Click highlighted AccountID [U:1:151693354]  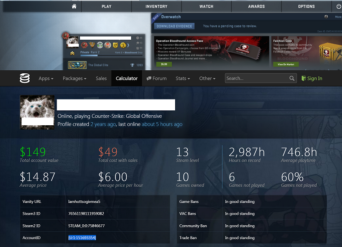coord(82,237)
